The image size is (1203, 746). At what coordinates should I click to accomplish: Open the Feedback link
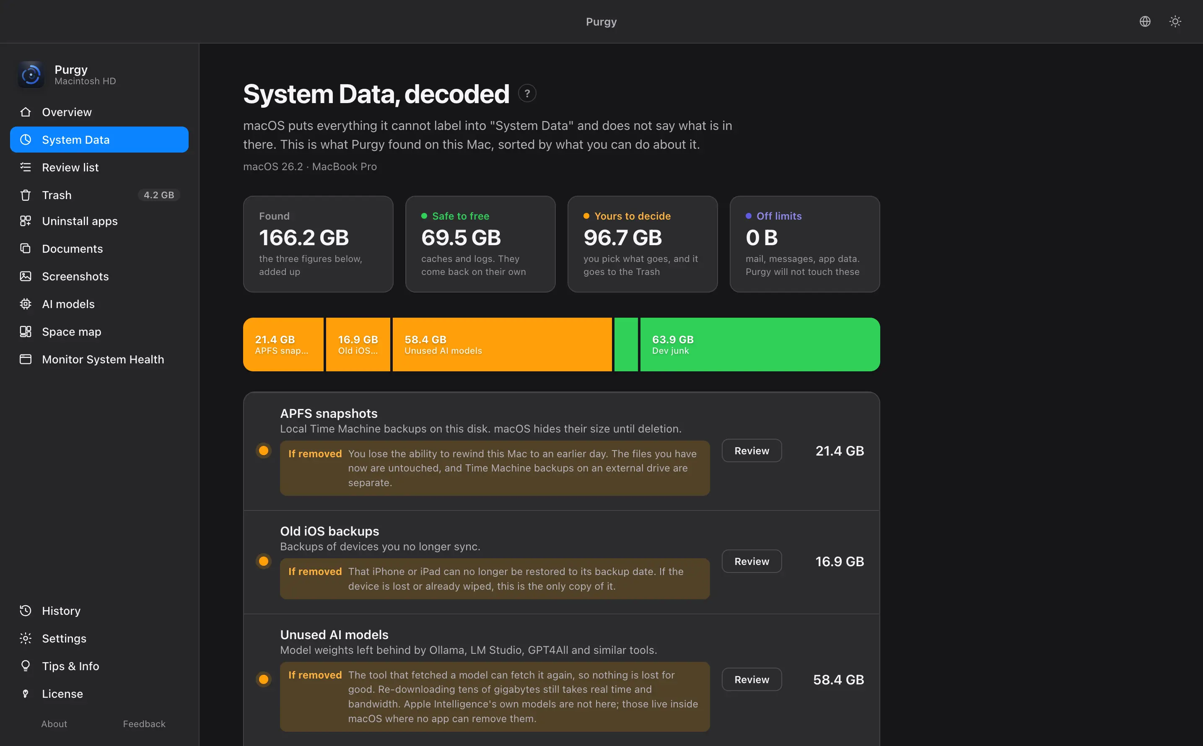(x=144, y=724)
